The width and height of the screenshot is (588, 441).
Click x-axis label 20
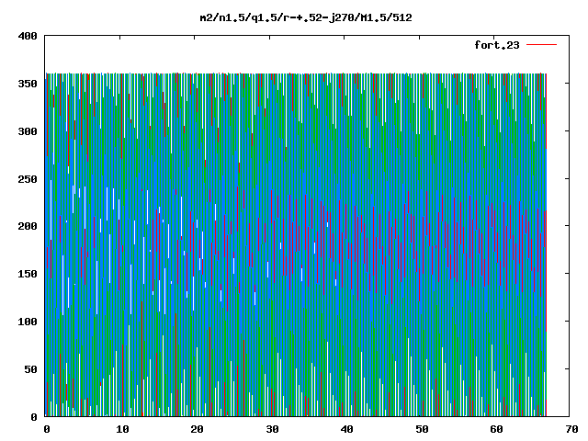198,429
